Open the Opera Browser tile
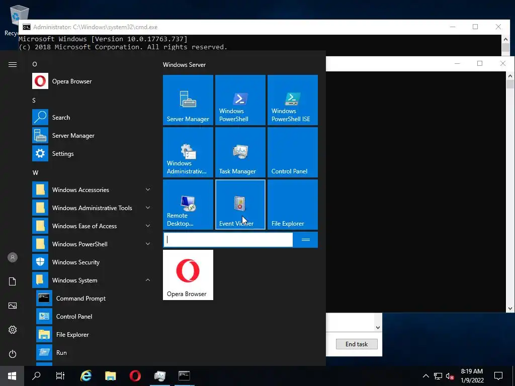This screenshot has width=515, height=386. [x=188, y=275]
